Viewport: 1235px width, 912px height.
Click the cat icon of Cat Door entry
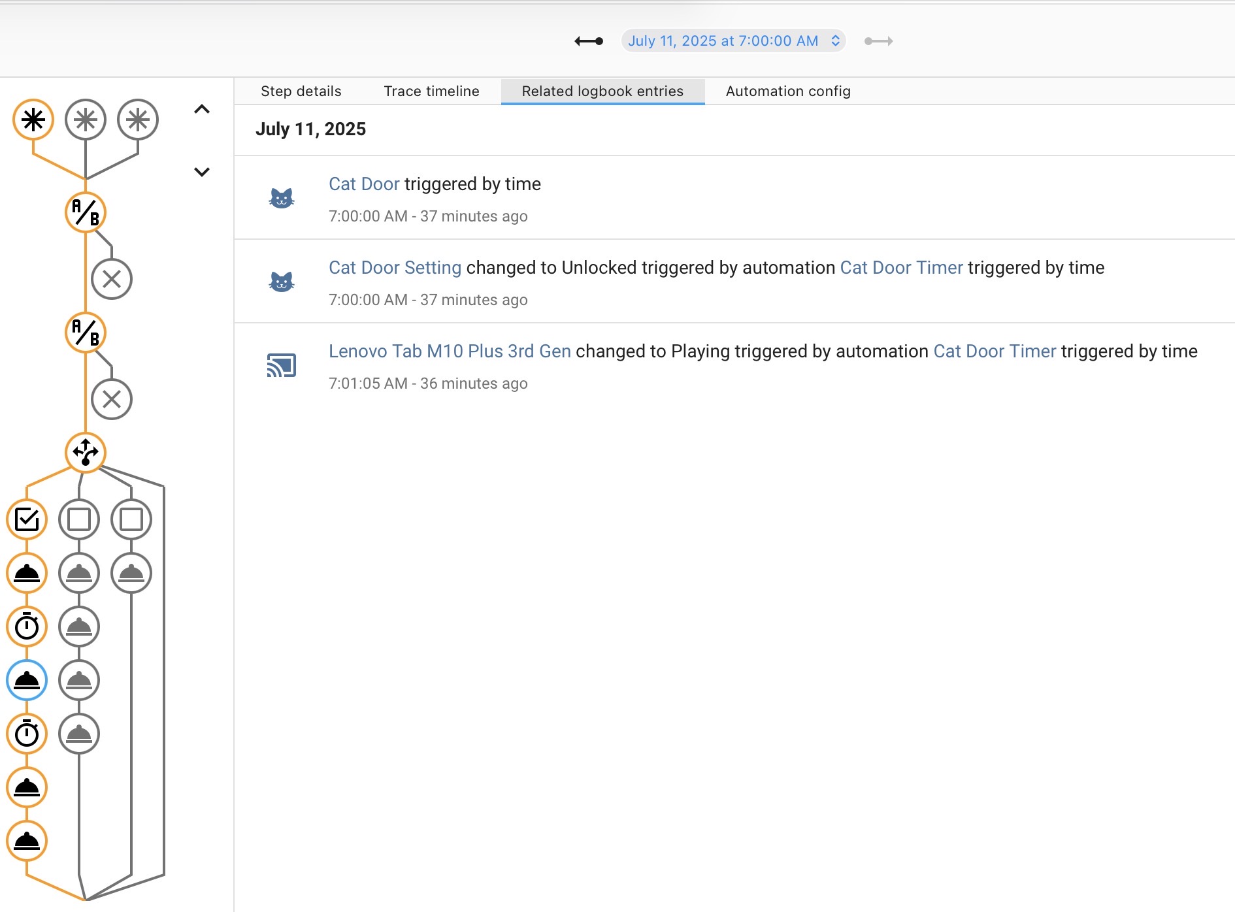pos(282,197)
